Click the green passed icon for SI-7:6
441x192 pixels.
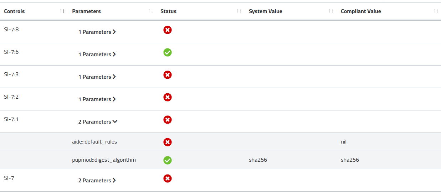(168, 52)
